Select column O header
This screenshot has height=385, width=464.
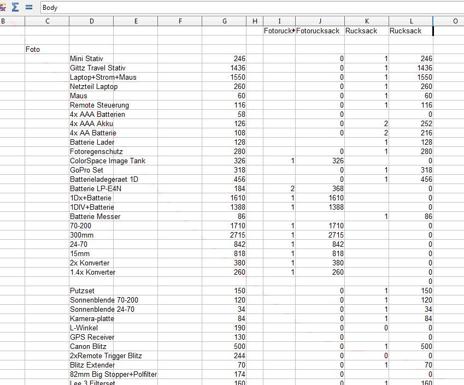coord(454,21)
